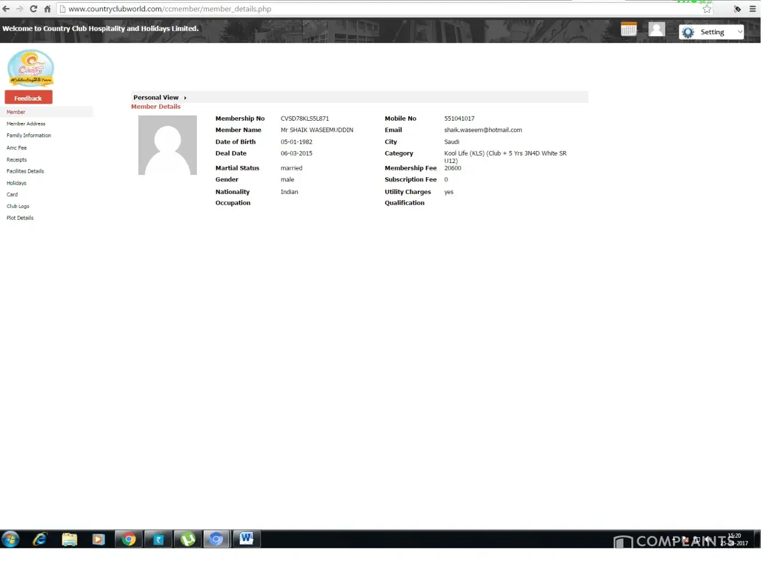This screenshot has height=572, width=763.
Task: Open the Windows Start menu
Action: pos(10,539)
